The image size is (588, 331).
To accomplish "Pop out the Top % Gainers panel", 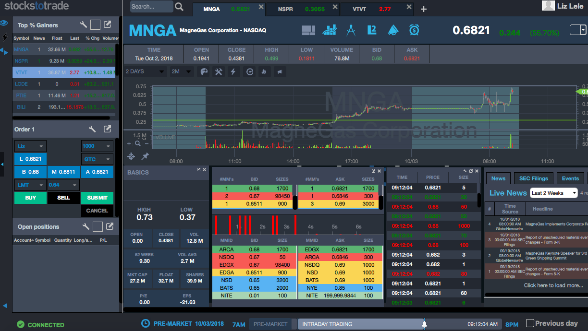I will pos(108,25).
